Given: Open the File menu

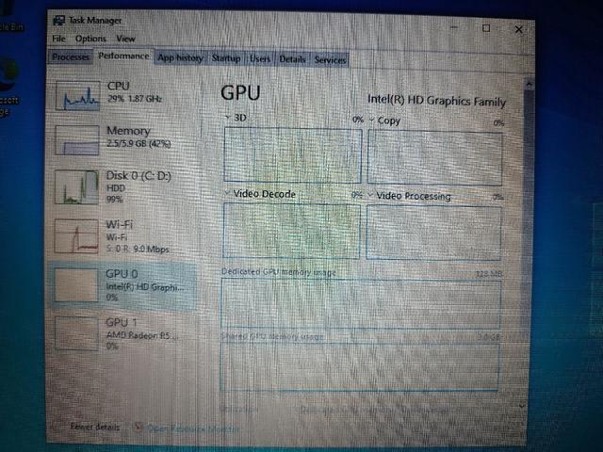Looking at the screenshot, I should [58, 39].
